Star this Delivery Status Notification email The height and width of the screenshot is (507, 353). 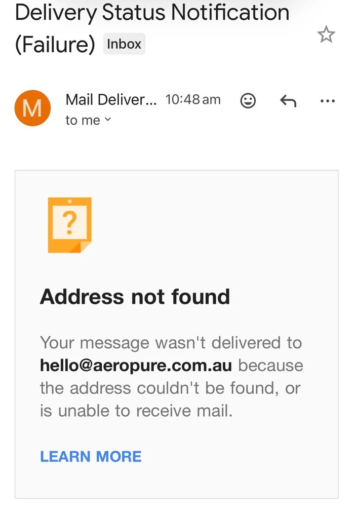(326, 34)
